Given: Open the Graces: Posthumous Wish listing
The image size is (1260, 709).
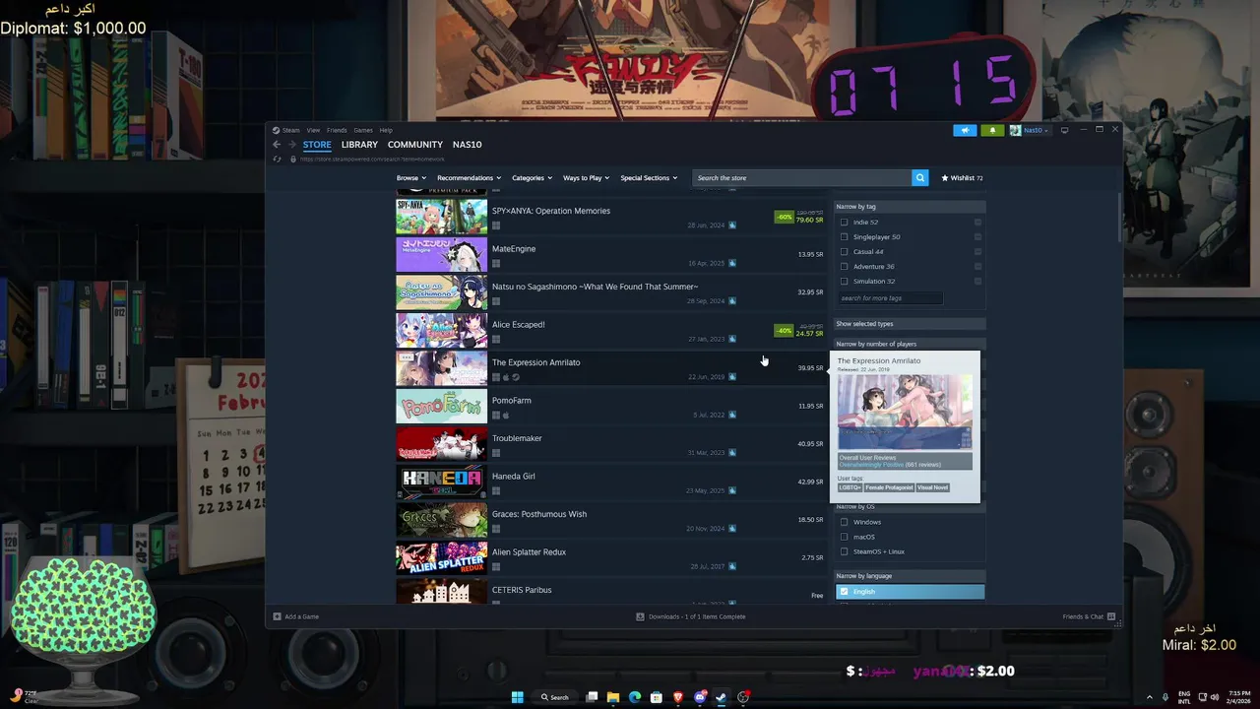Looking at the screenshot, I should tap(610, 520).
